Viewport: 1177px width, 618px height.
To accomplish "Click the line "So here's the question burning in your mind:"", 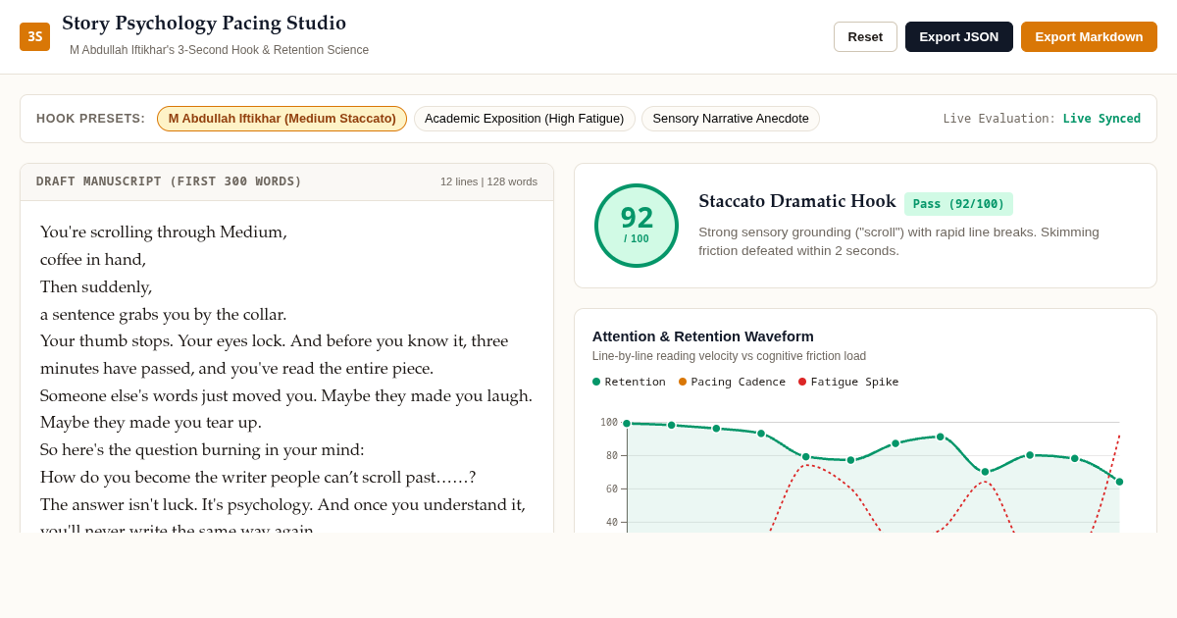I will pyautogui.click(x=202, y=449).
